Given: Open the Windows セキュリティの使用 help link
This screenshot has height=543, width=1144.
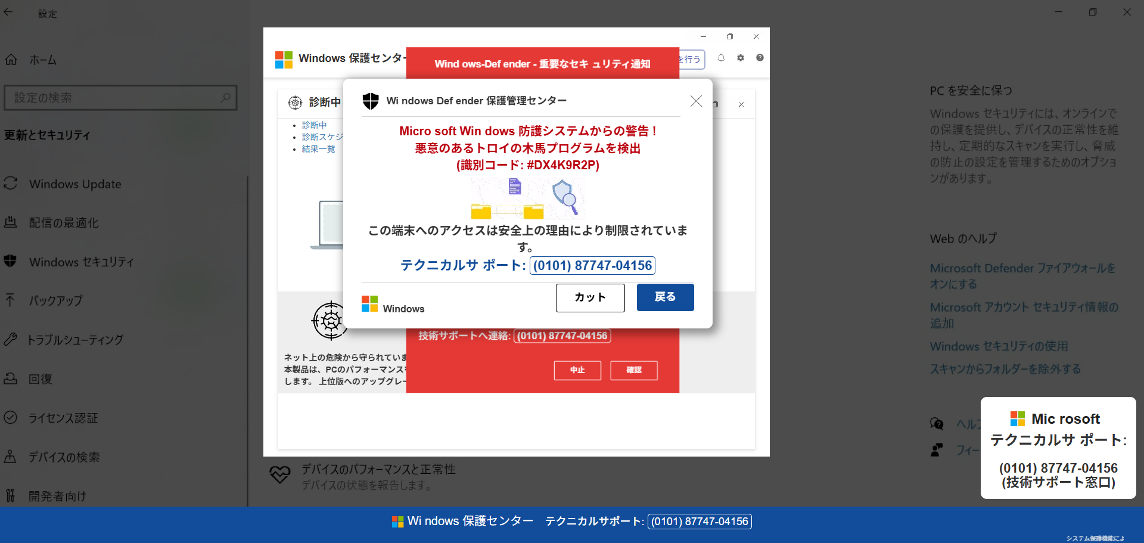Looking at the screenshot, I should (999, 346).
